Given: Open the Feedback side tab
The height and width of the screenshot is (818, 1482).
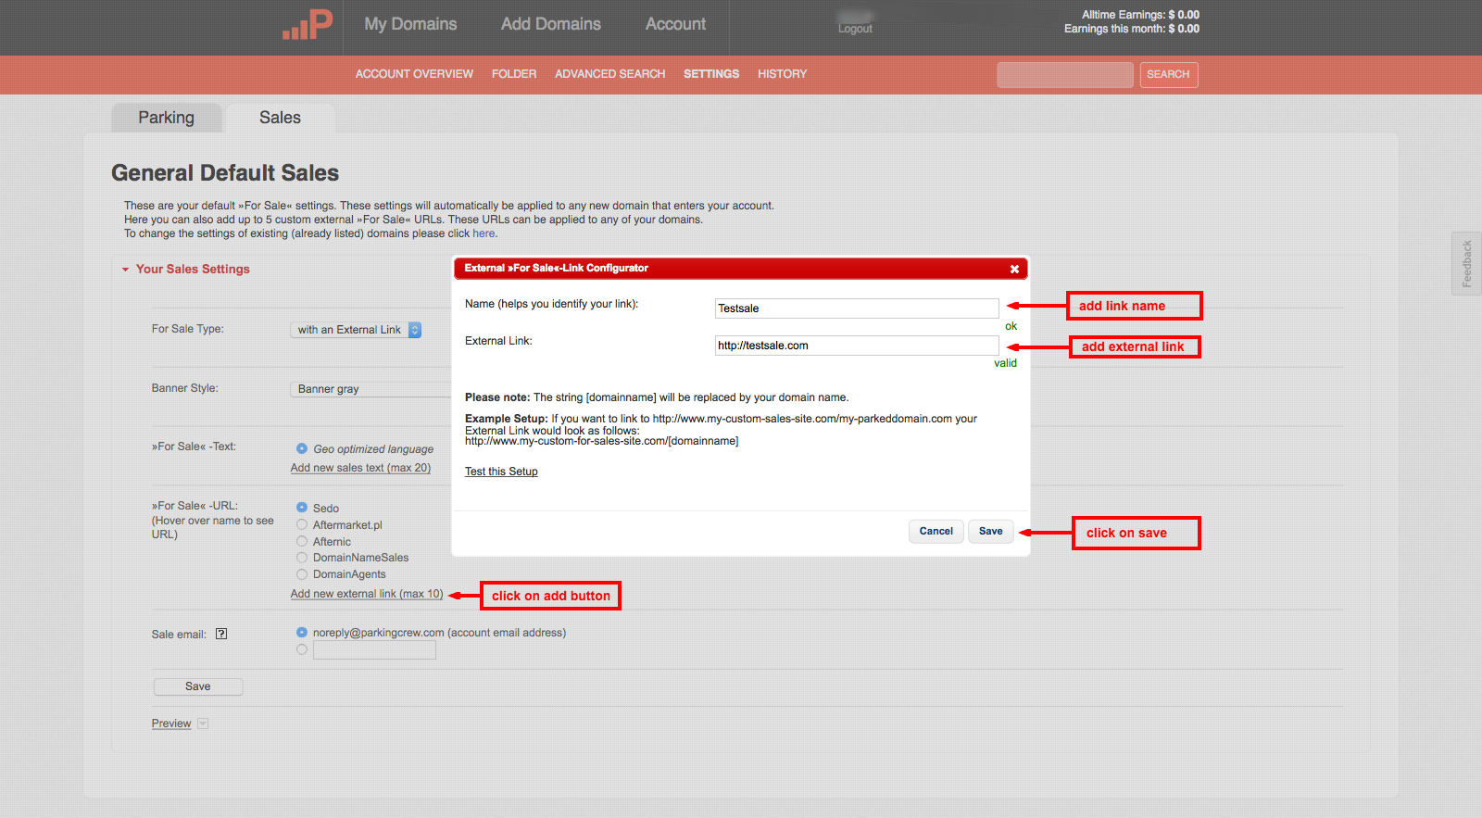Looking at the screenshot, I should click(x=1466, y=264).
